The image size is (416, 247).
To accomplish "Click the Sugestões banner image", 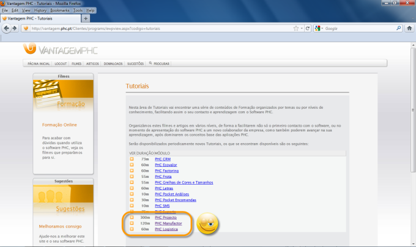I will [63, 203].
